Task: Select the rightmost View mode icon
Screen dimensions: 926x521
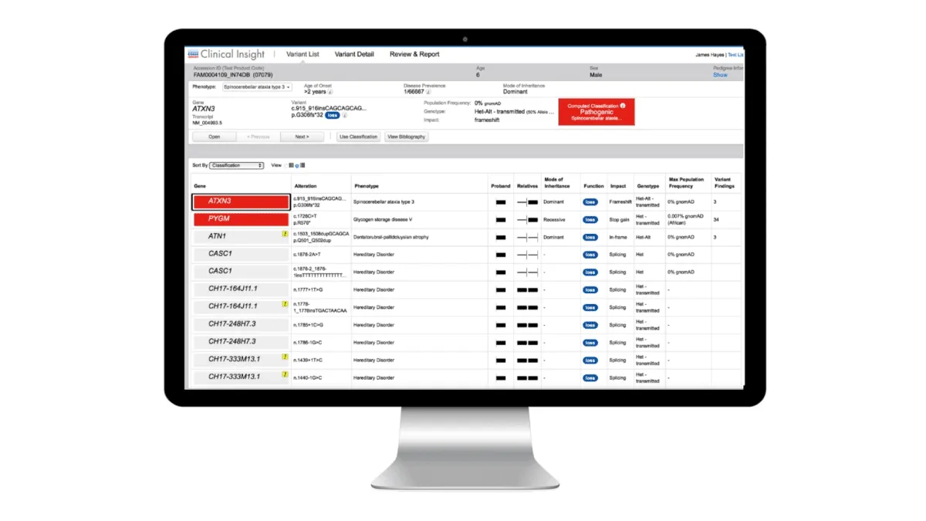Action: pos(302,165)
